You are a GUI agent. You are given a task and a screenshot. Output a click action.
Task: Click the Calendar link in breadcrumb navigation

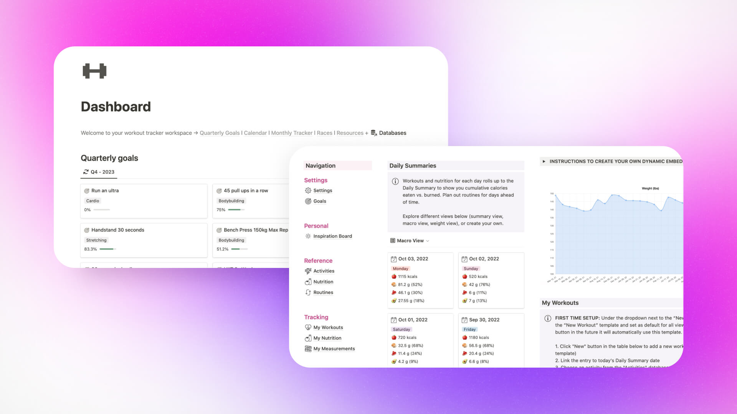(x=254, y=133)
